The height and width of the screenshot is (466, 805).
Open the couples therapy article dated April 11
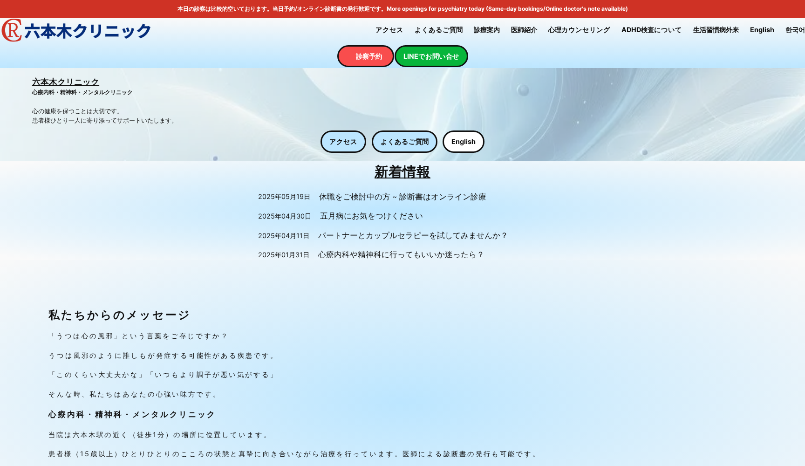pos(412,235)
